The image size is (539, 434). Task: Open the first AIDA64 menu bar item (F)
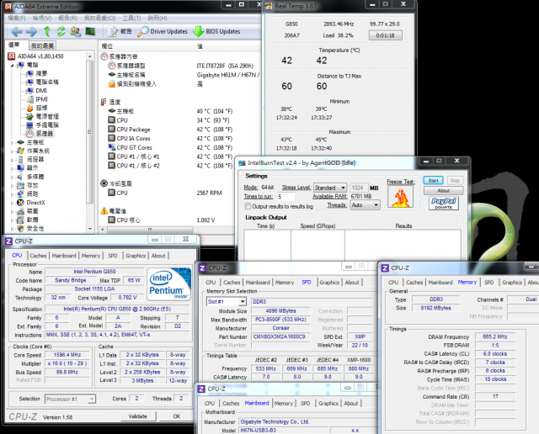coord(17,18)
